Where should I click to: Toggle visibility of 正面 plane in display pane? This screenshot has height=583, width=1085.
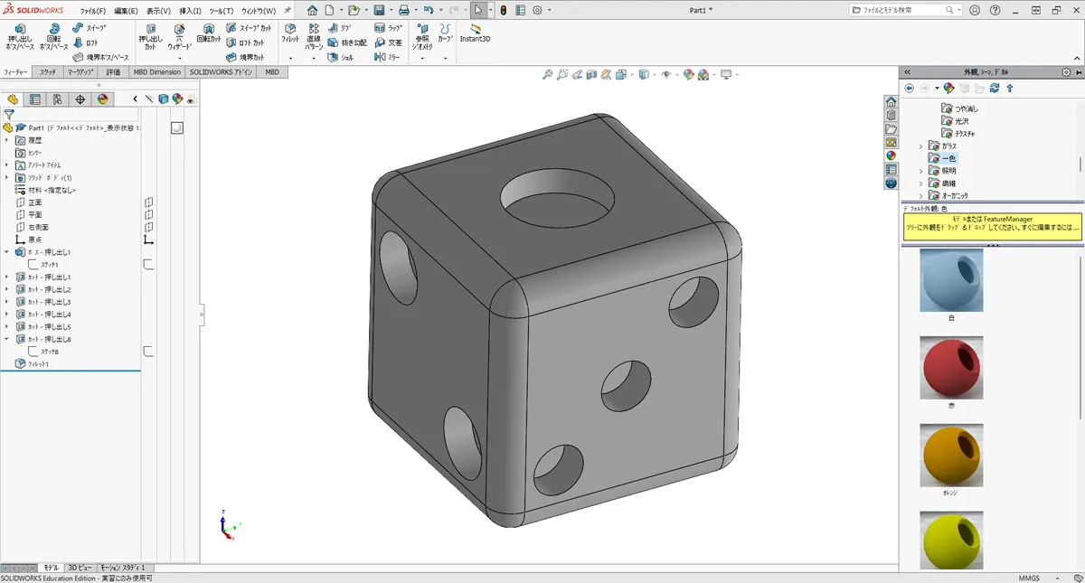point(149,202)
